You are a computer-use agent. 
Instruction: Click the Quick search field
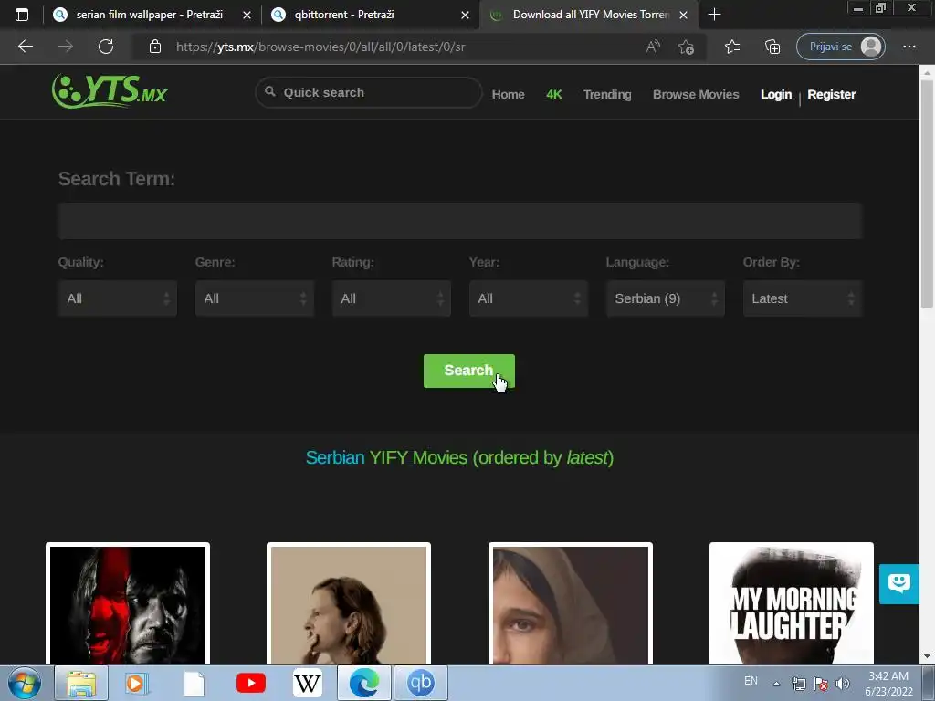[x=369, y=92]
